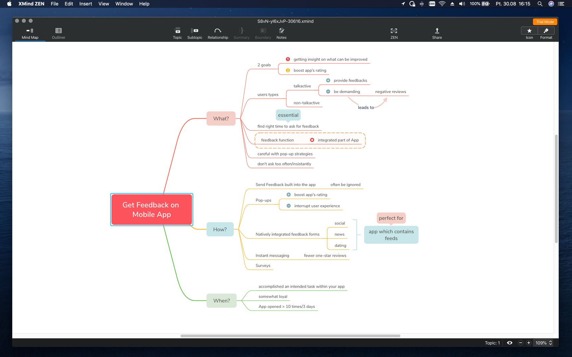Add a new Topic from toolbar
Image resolution: width=572 pixels, height=357 pixels.
click(x=177, y=33)
